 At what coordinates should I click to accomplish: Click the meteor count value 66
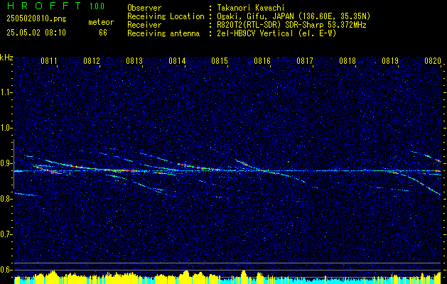(x=103, y=33)
